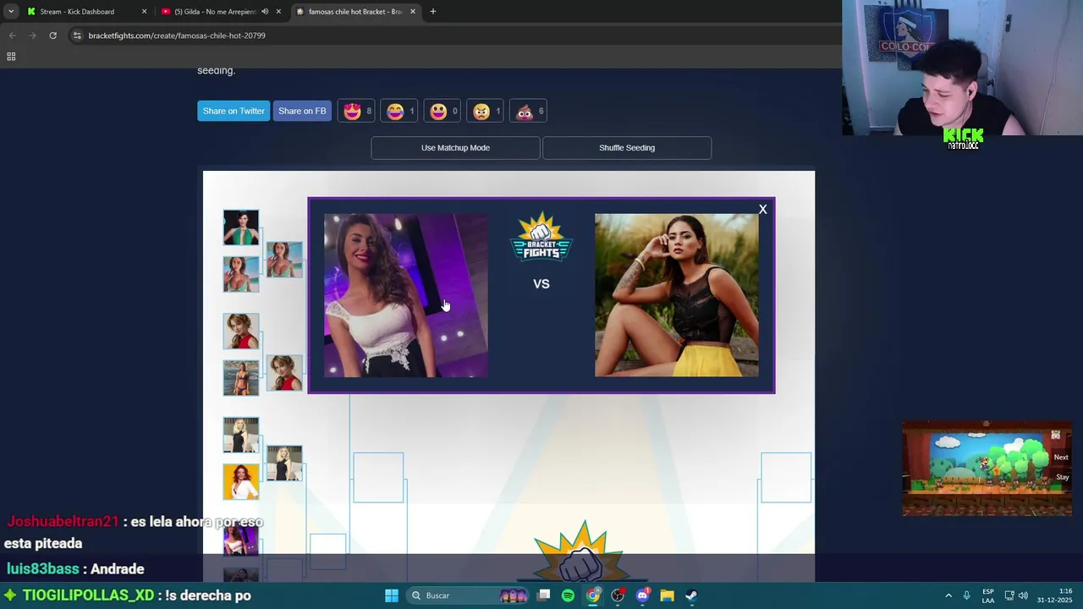Close the Stream - Kick Dashboard tab
The width and height of the screenshot is (1083, 609).
(144, 12)
